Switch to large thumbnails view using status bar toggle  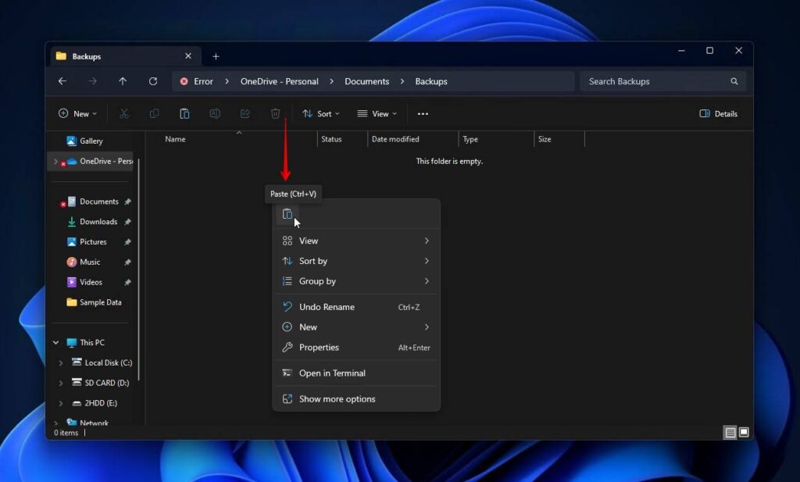[745, 432]
